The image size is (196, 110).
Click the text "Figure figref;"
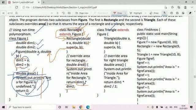[x=146, y=58]
